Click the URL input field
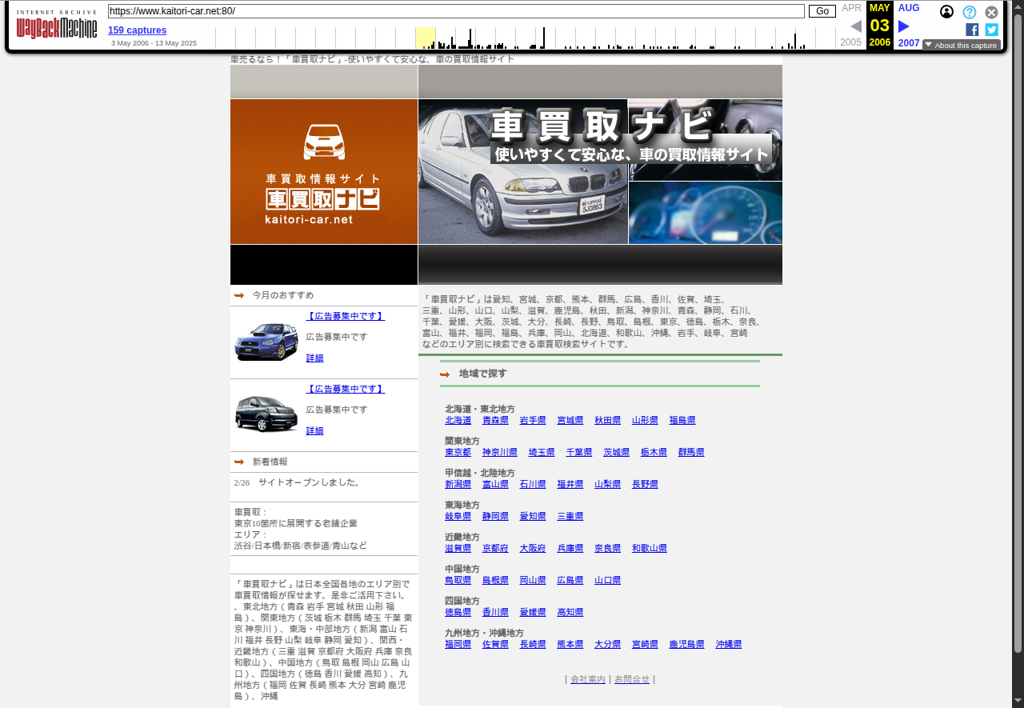This screenshot has height=708, width=1024. point(456,11)
